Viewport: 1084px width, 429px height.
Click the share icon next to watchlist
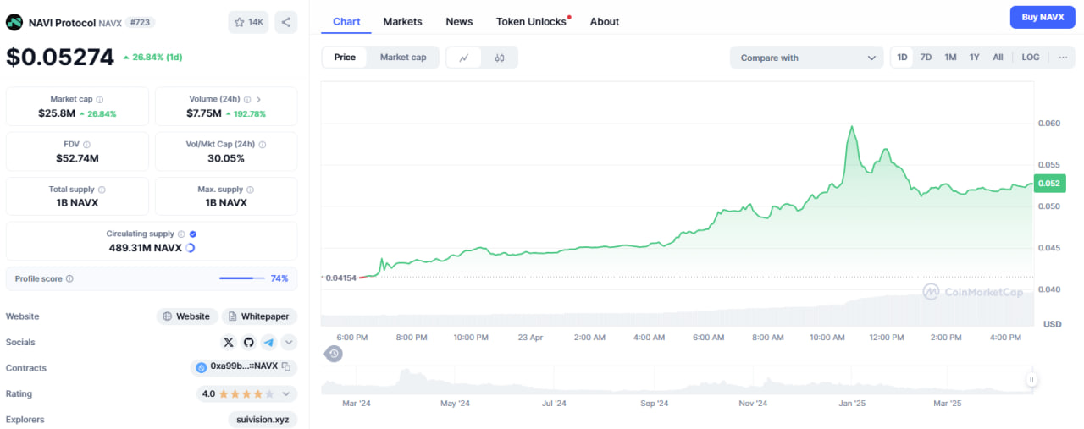coord(286,22)
